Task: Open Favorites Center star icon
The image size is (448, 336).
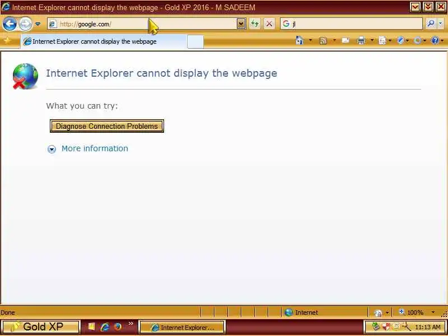Action: 7,41
